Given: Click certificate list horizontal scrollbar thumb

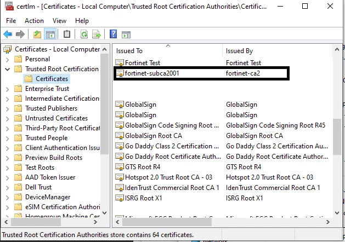Looking at the screenshot, I should pos(167,222).
